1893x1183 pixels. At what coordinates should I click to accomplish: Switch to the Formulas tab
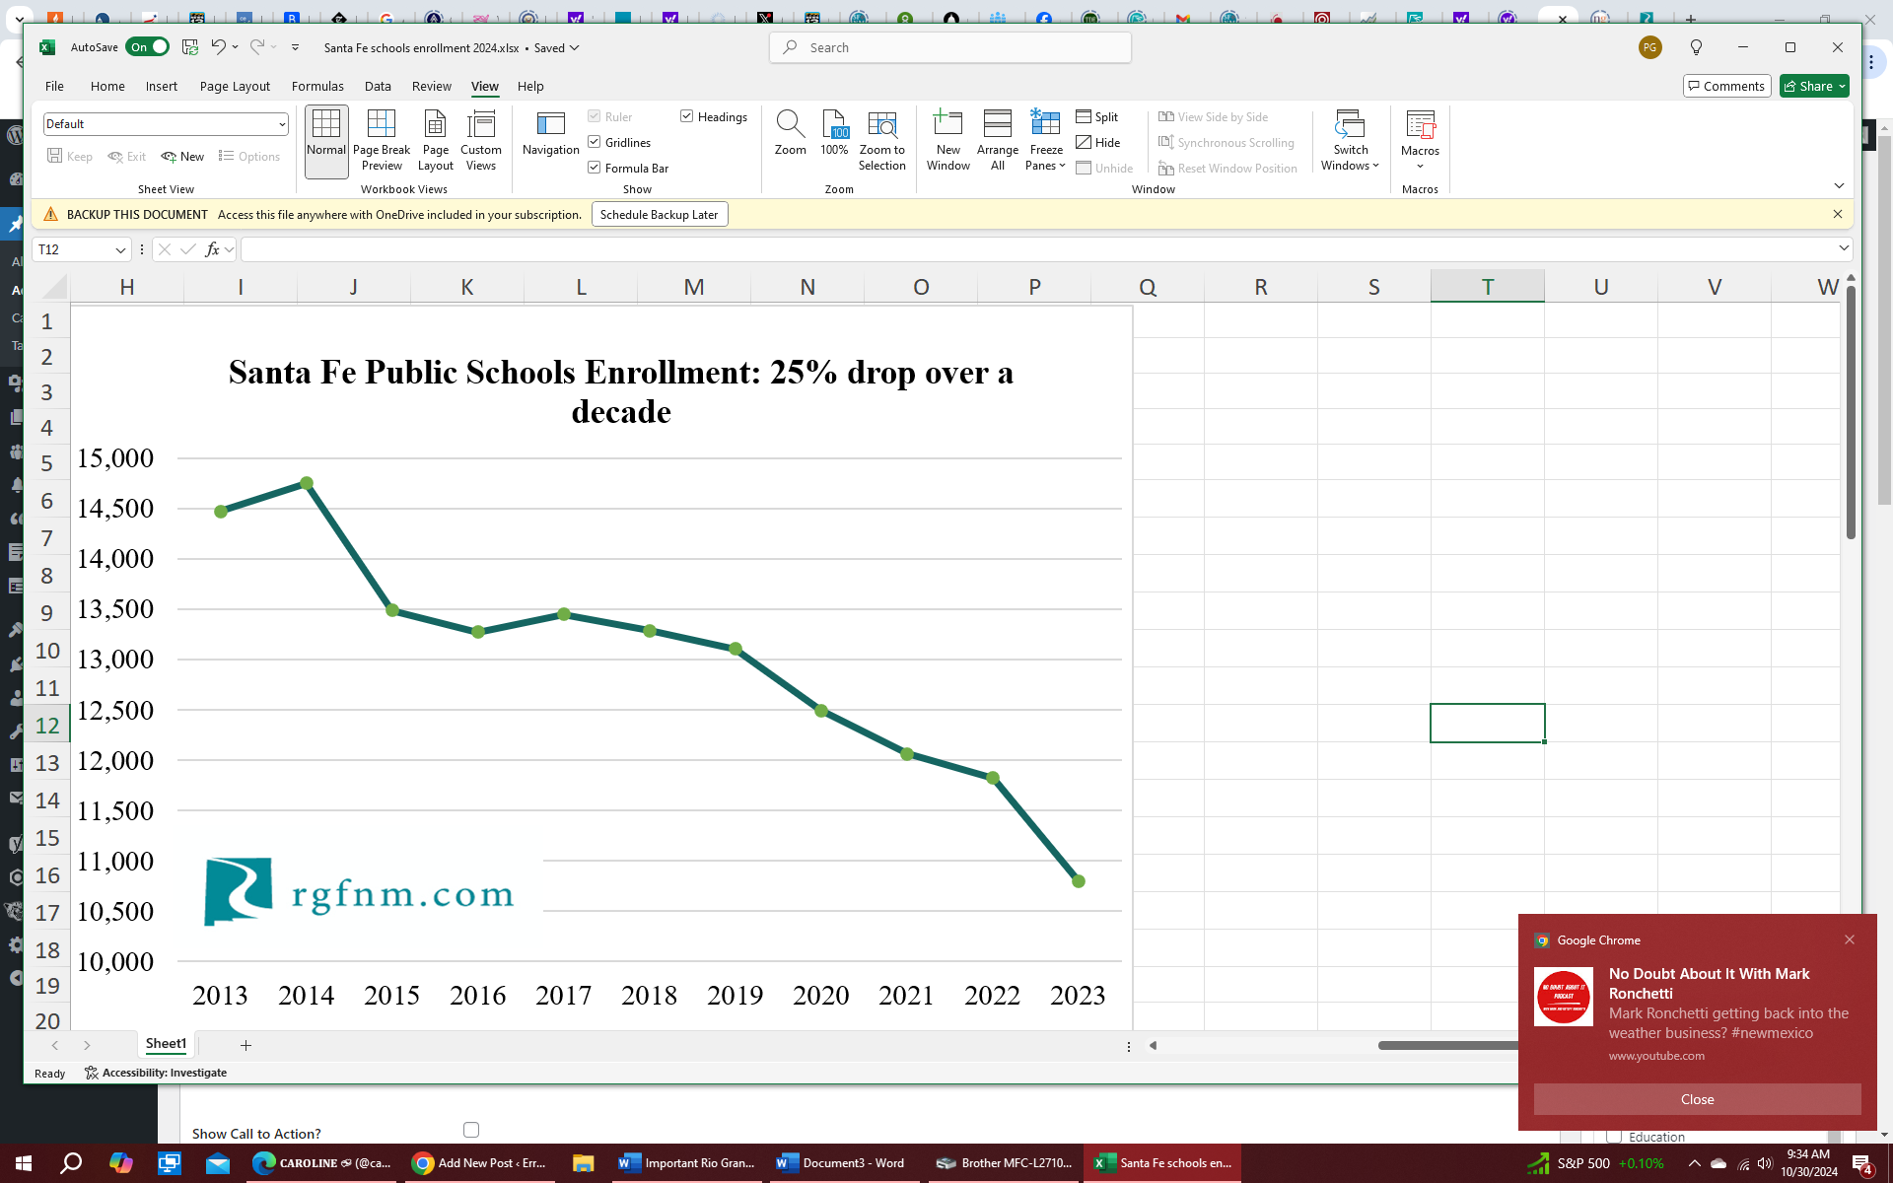click(x=317, y=87)
